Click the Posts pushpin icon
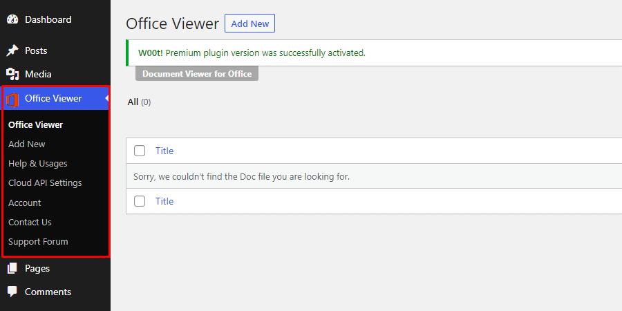622x311 pixels. pyautogui.click(x=12, y=50)
